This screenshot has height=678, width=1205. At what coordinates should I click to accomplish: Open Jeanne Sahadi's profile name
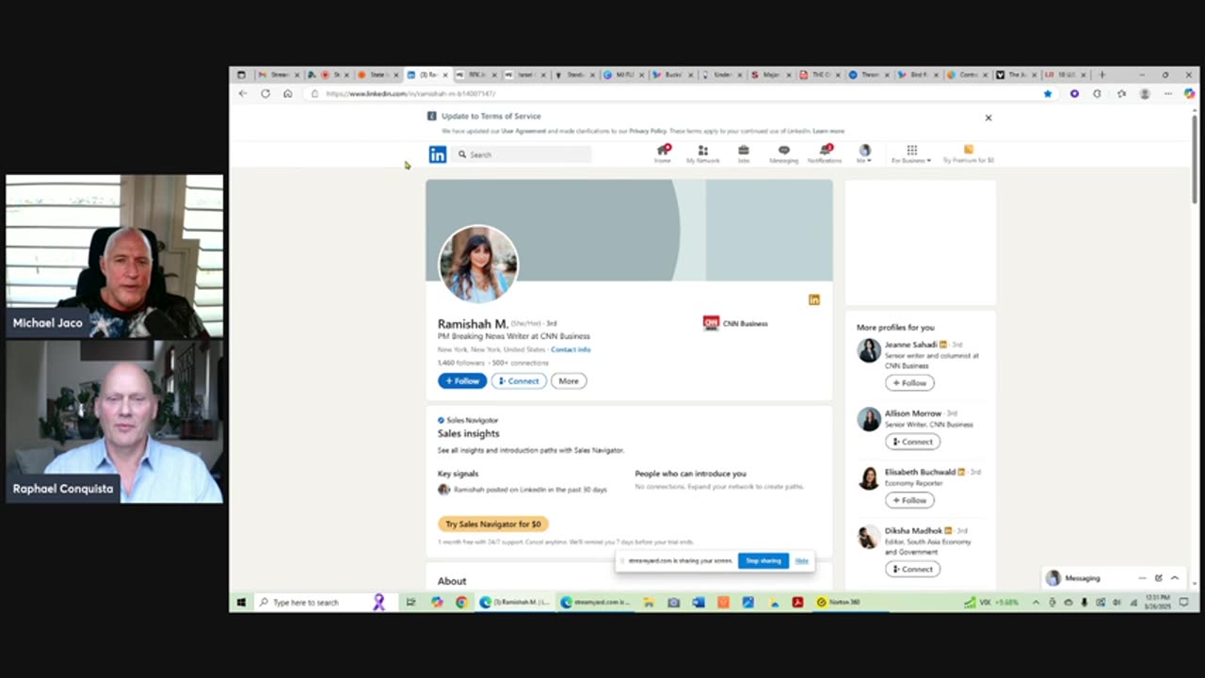(911, 345)
